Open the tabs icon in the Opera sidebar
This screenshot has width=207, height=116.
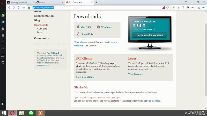(3, 56)
